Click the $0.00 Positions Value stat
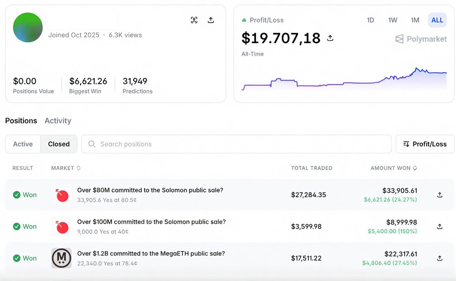456x281 pixels. pyautogui.click(x=33, y=85)
